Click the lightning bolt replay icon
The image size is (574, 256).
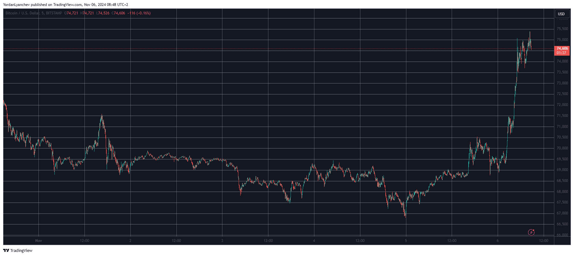531,232
